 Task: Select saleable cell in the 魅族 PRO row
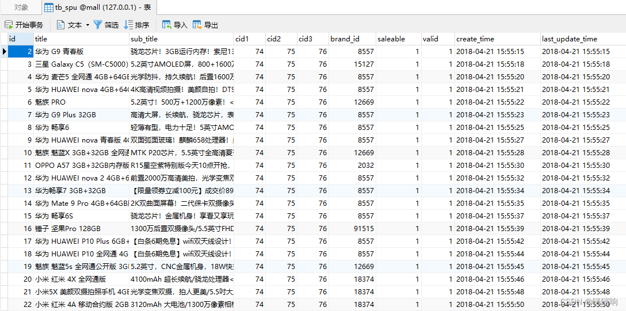399,102
